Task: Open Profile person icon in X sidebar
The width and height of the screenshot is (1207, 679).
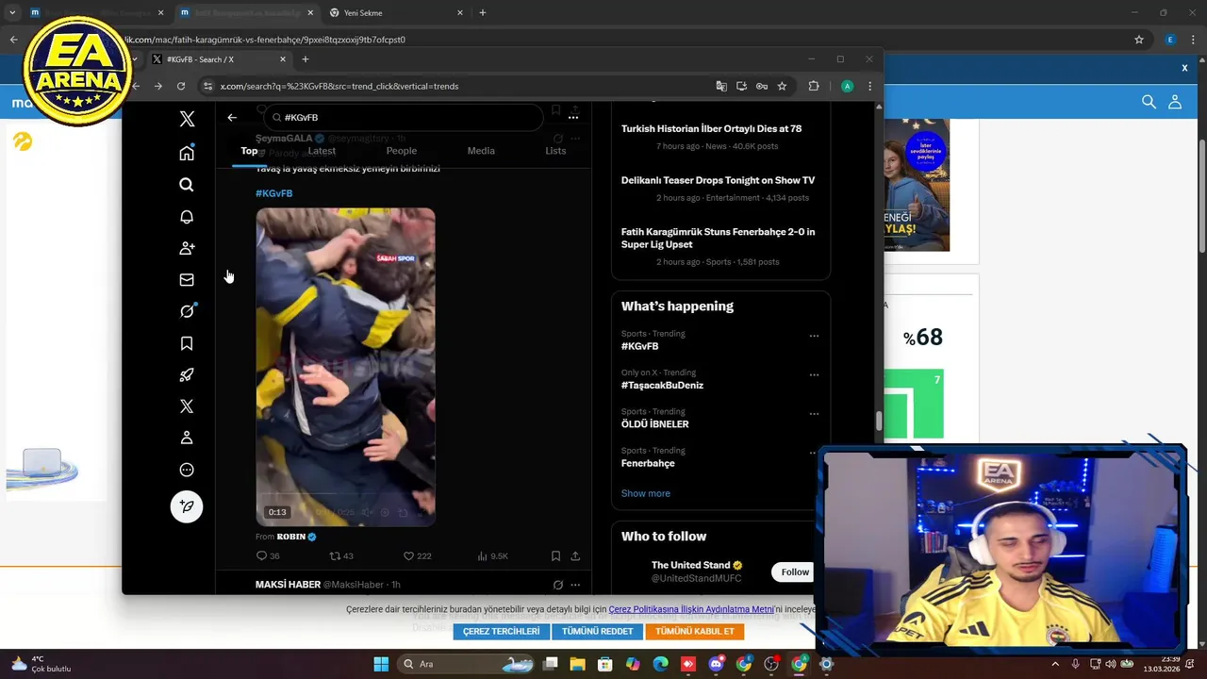Action: [x=187, y=438]
